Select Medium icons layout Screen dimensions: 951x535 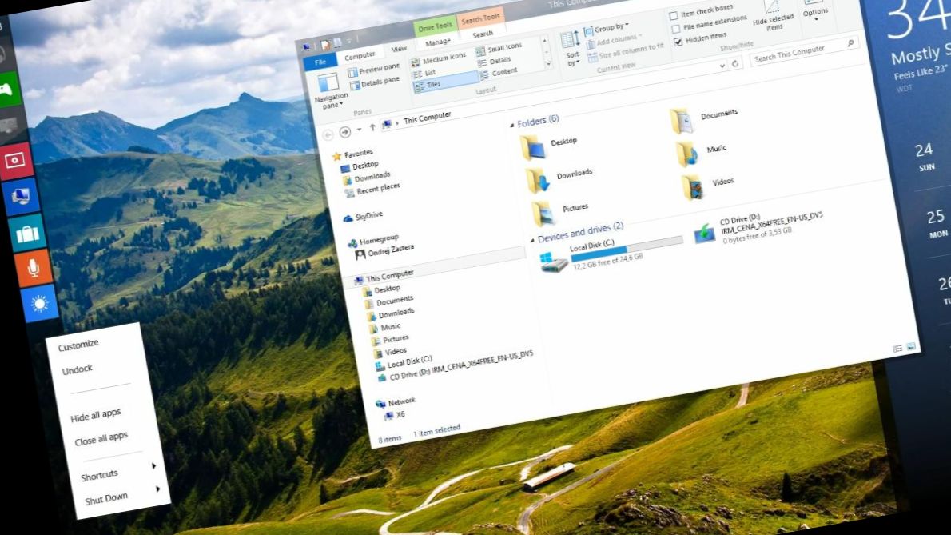pos(438,59)
